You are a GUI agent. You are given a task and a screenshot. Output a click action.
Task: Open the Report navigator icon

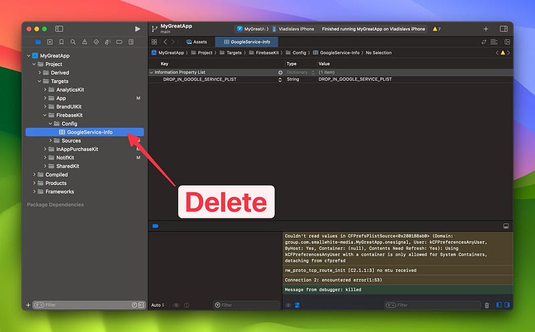click(x=131, y=42)
